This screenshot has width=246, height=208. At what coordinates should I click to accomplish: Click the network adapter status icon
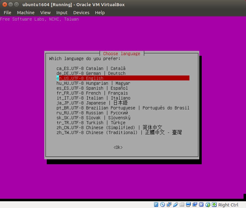[169, 205]
